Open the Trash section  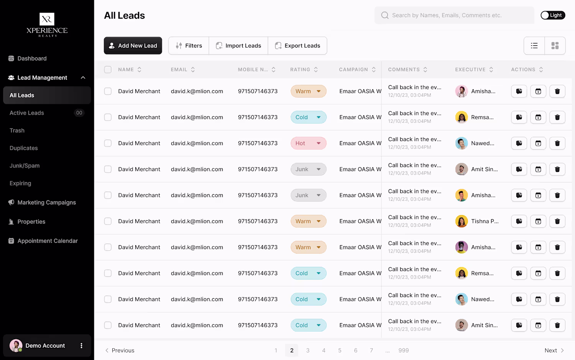coord(17,130)
